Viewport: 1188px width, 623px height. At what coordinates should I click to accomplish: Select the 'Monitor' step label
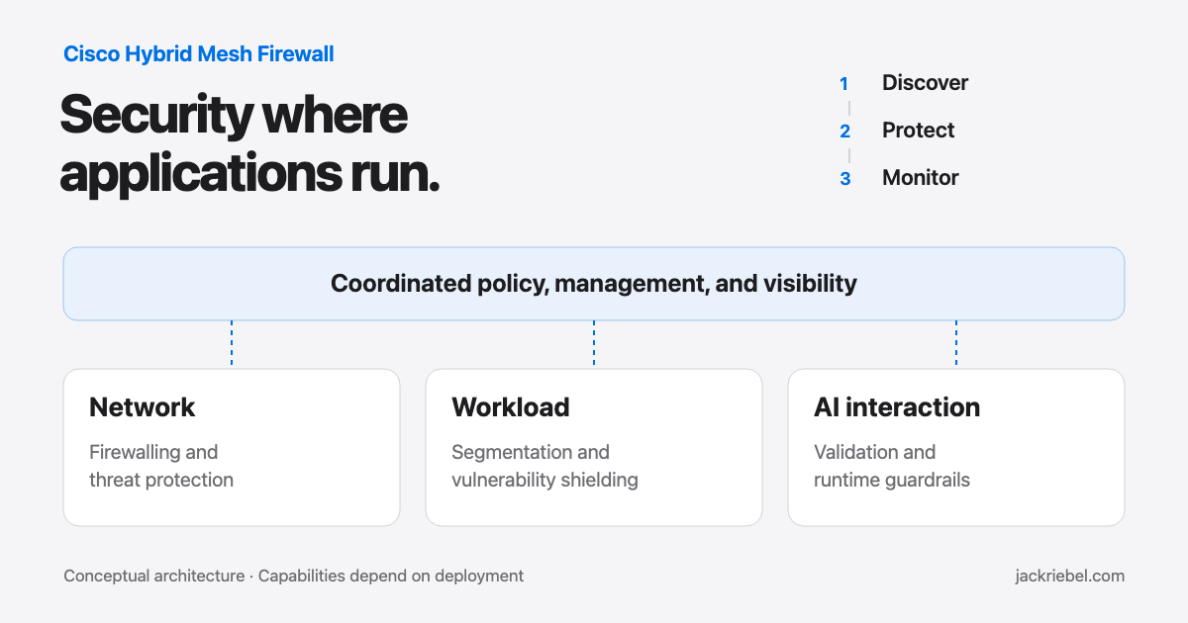(921, 178)
